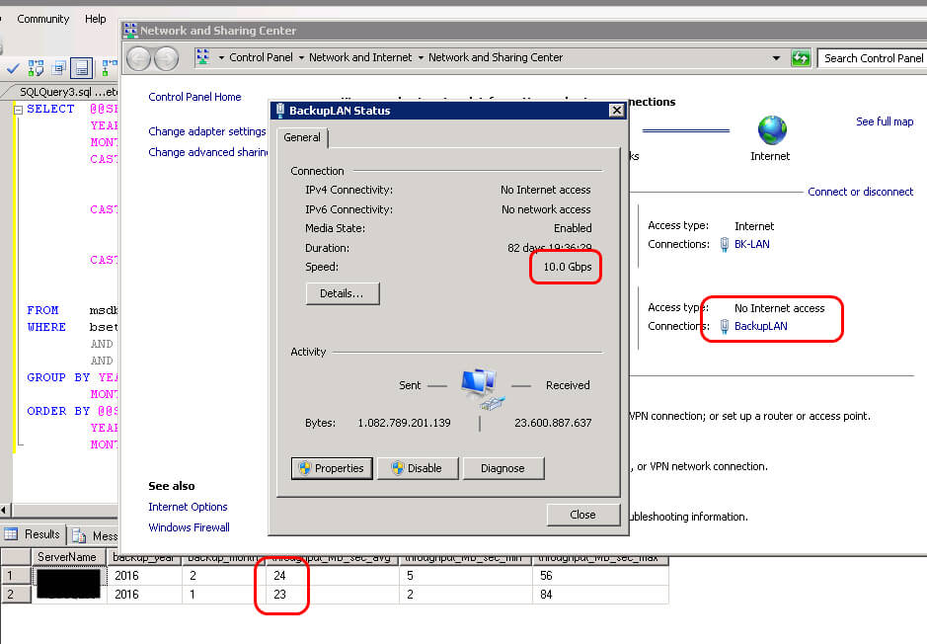Click the Forward arrow in Network and Sharing Center
Image resolution: width=927 pixels, height=644 pixels.
click(166, 58)
